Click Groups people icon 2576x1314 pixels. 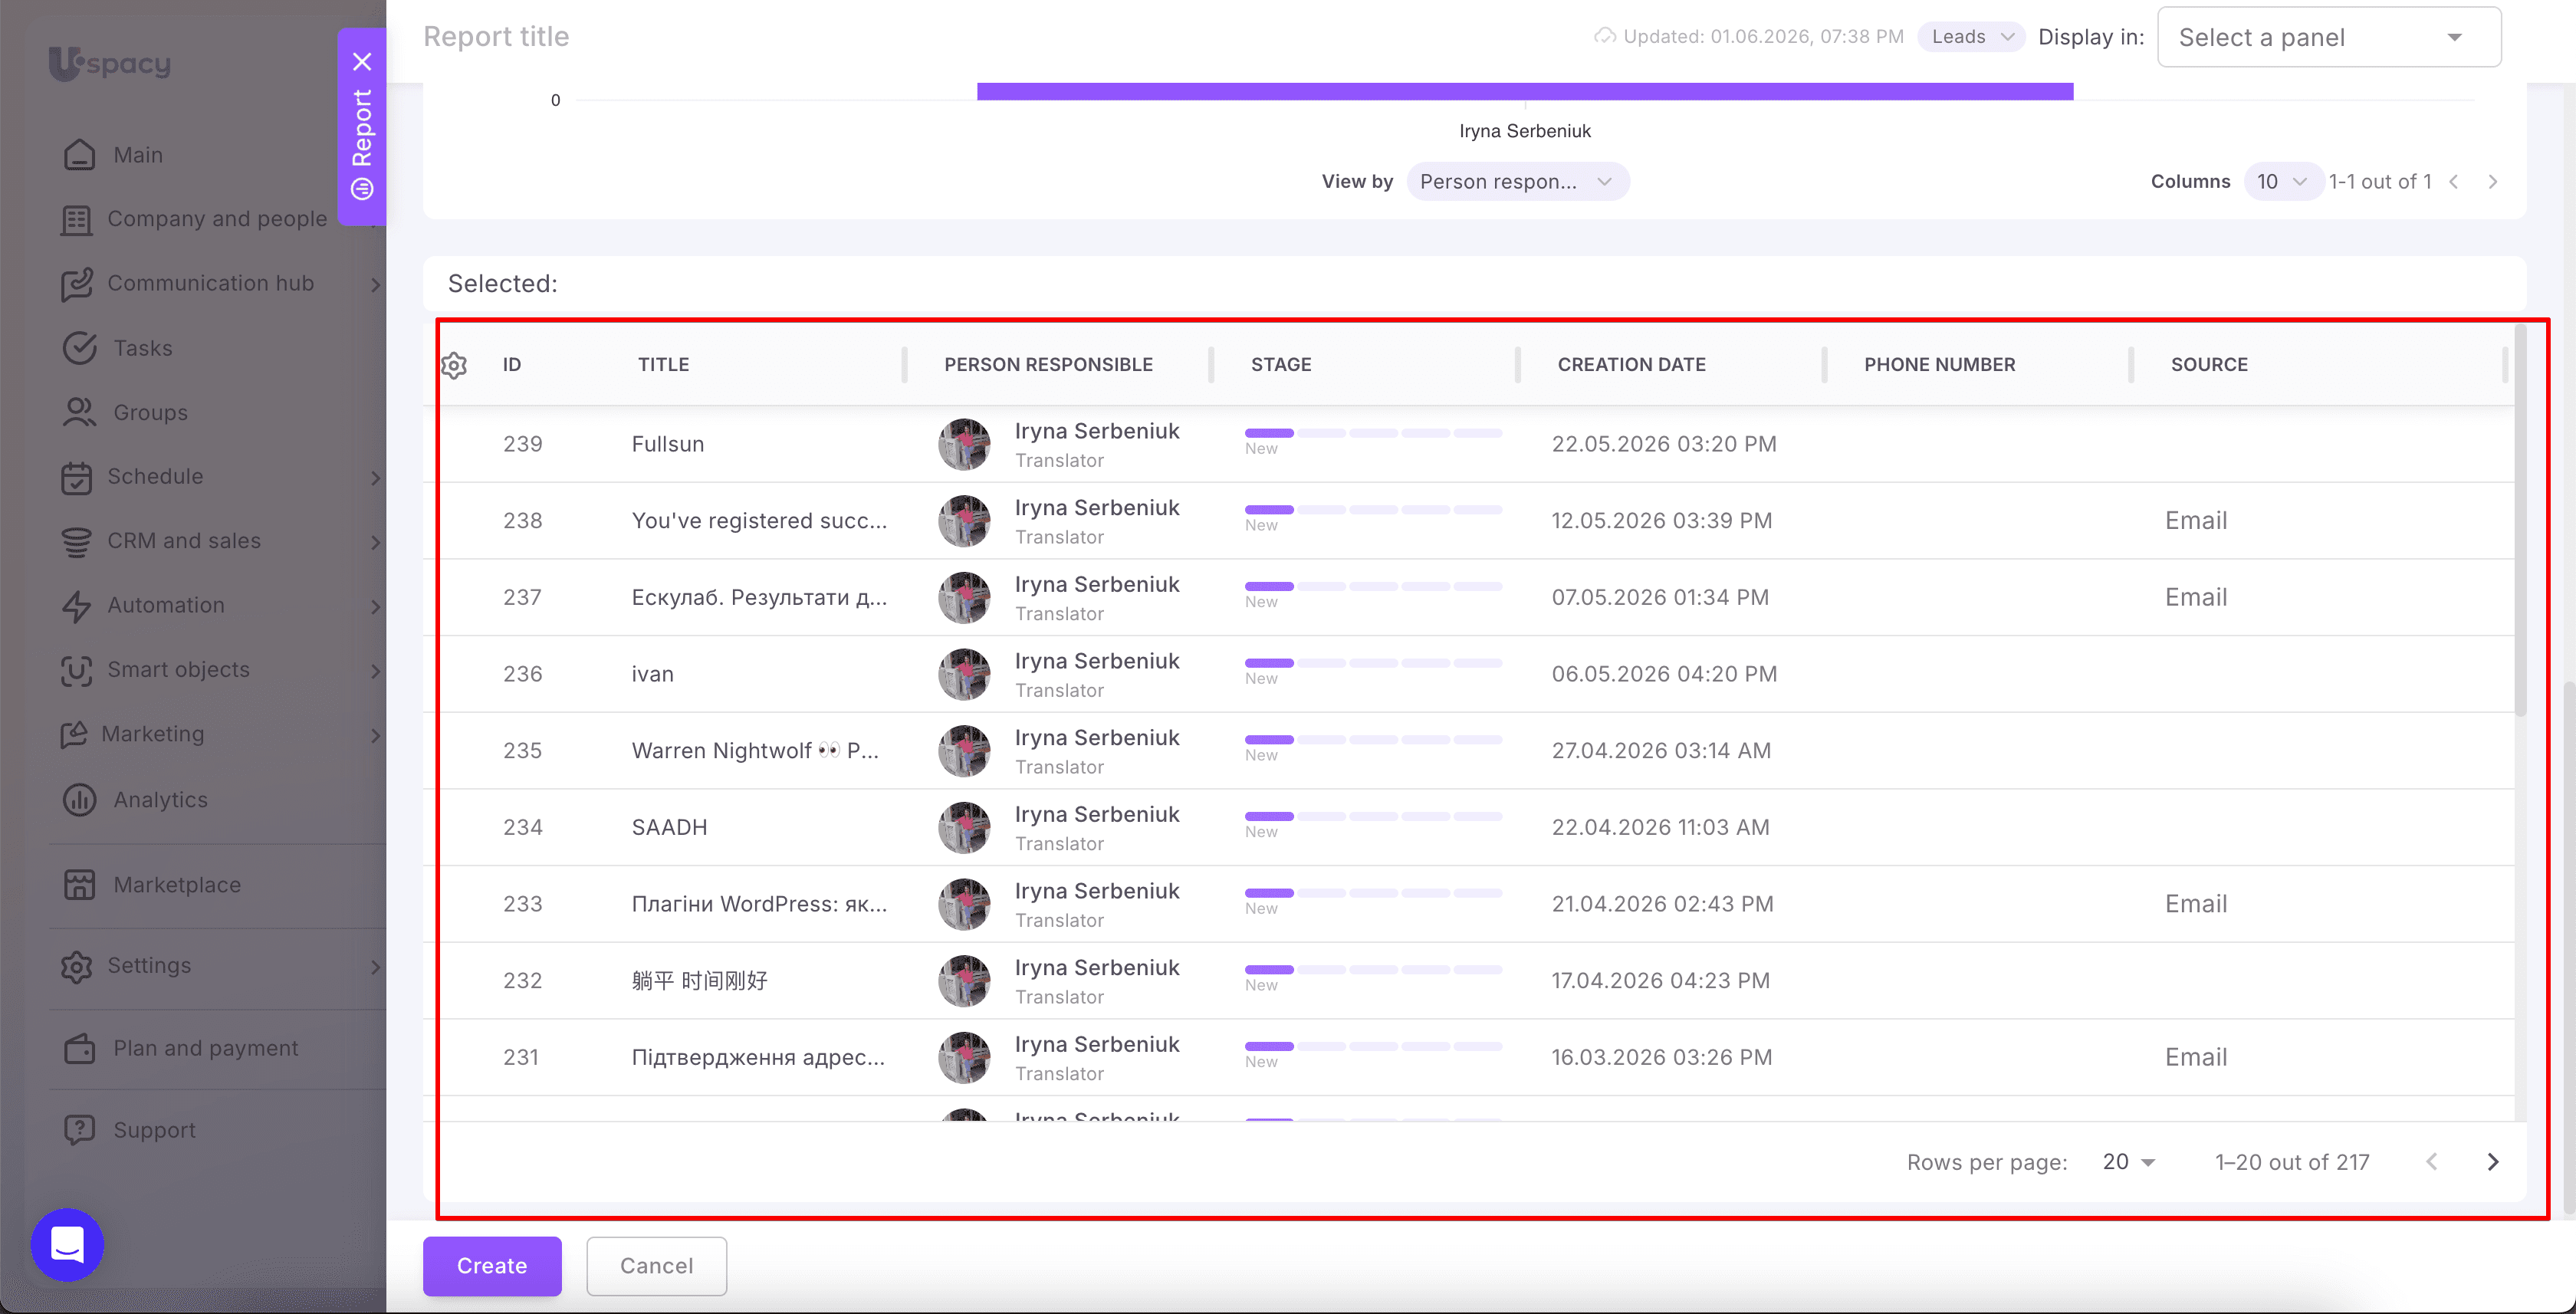[x=79, y=412]
